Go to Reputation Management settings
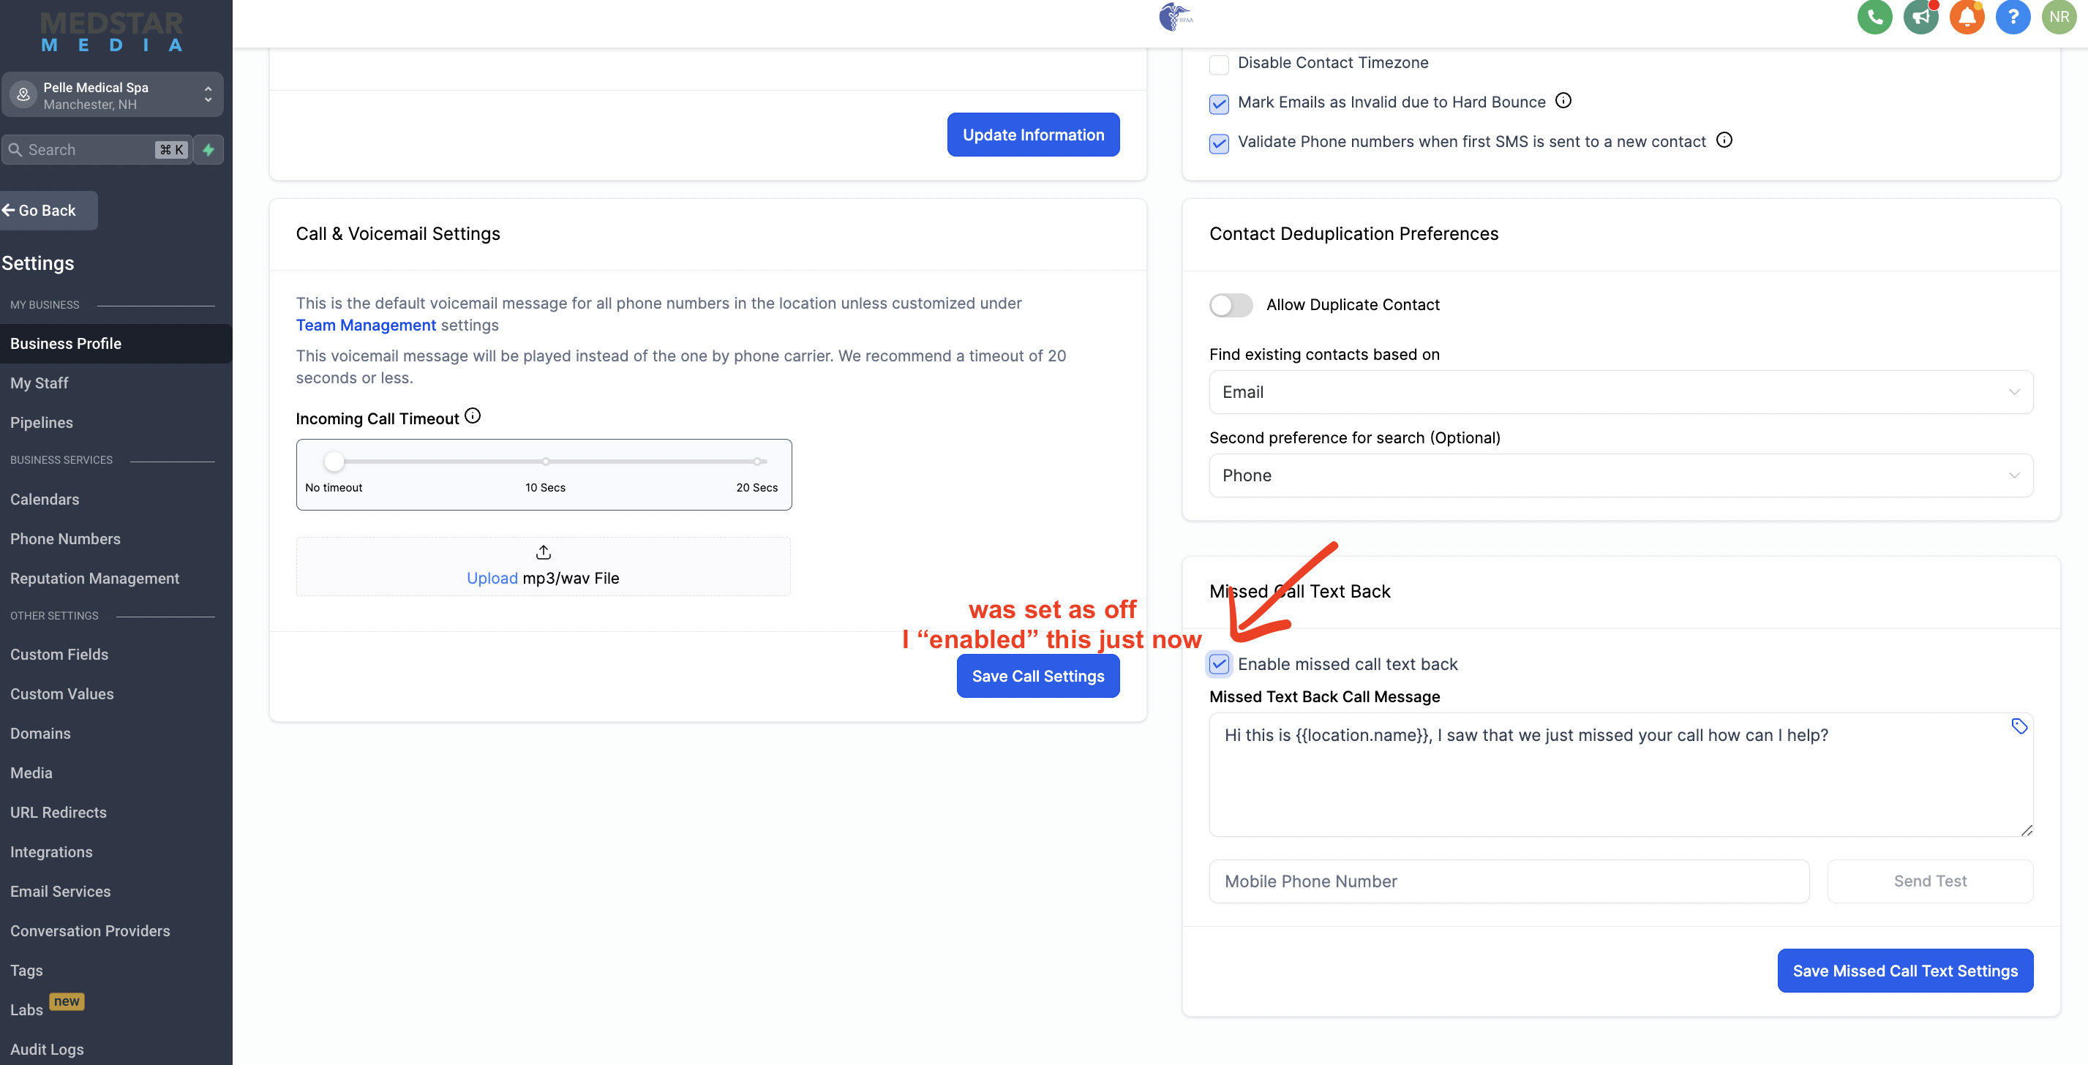The image size is (2088, 1065). 94,579
